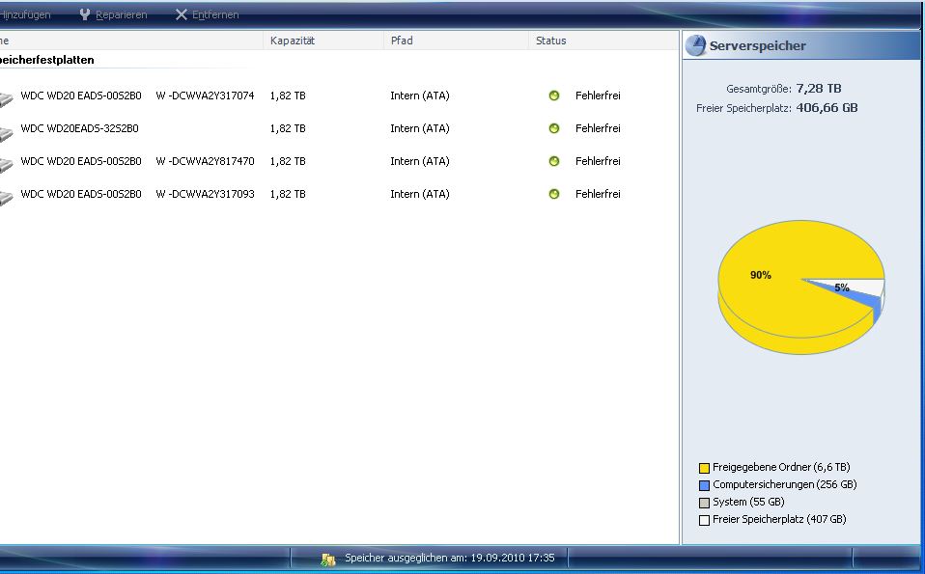925x574 pixels.
Task: Click drive icon for serial DCWVA2Y317093
Action: tap(5, 198)
